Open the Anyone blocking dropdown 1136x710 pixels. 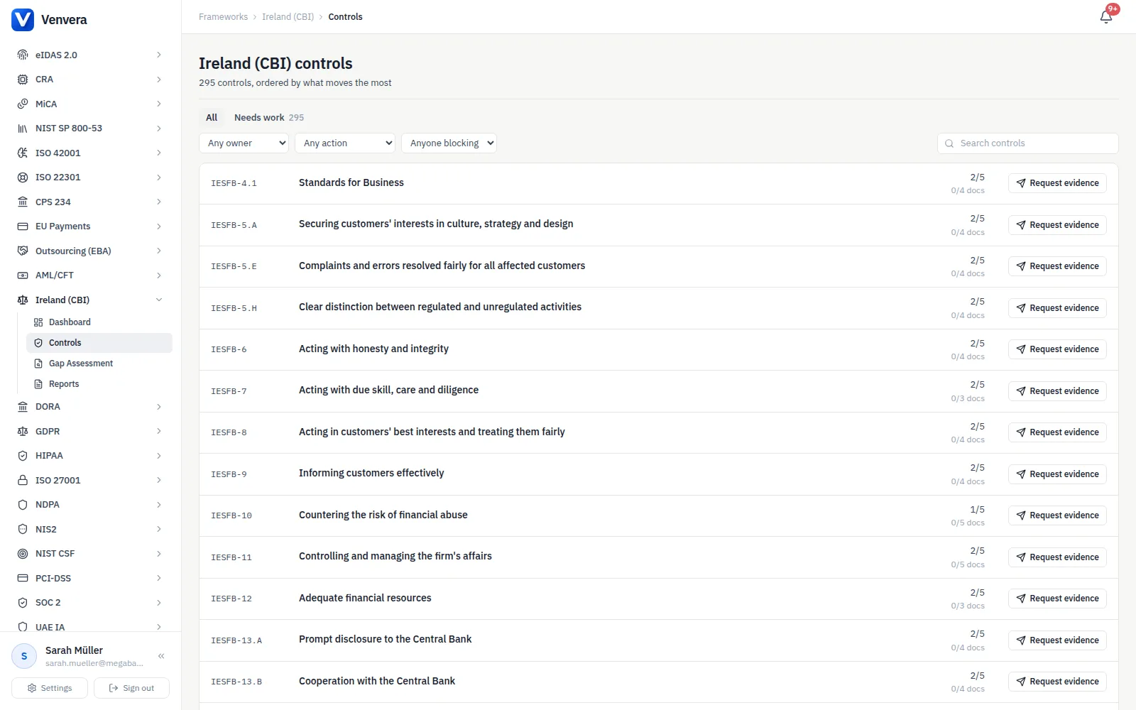[449, 143]
